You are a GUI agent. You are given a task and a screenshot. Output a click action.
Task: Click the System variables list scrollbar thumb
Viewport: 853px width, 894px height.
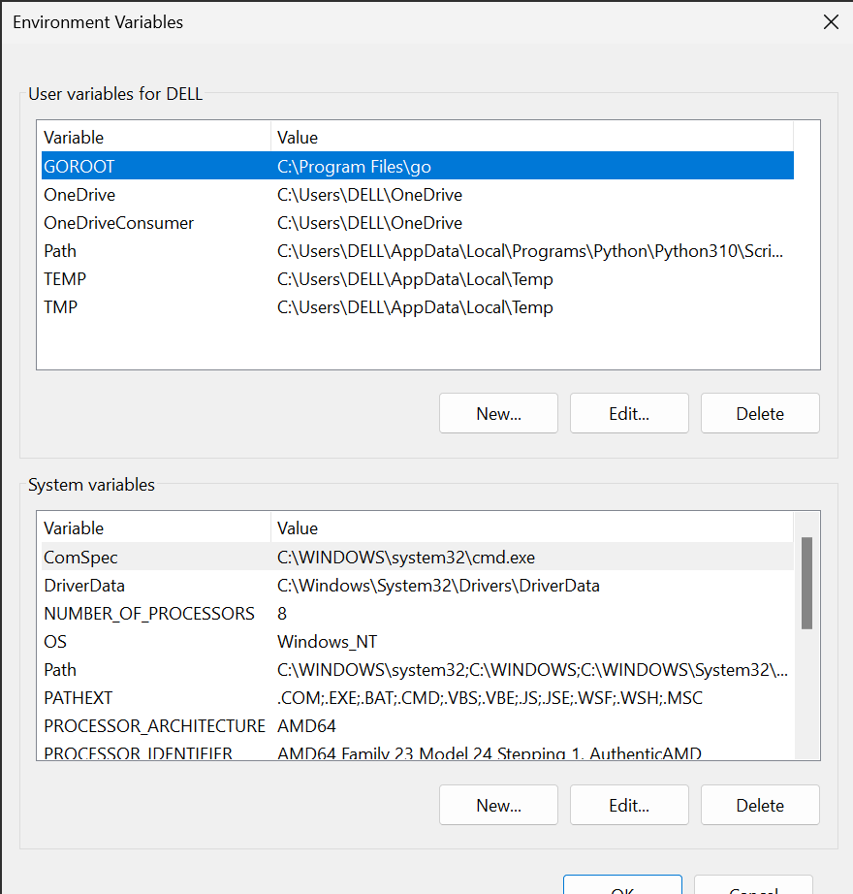pyautogui.click(x=806, y=583)
